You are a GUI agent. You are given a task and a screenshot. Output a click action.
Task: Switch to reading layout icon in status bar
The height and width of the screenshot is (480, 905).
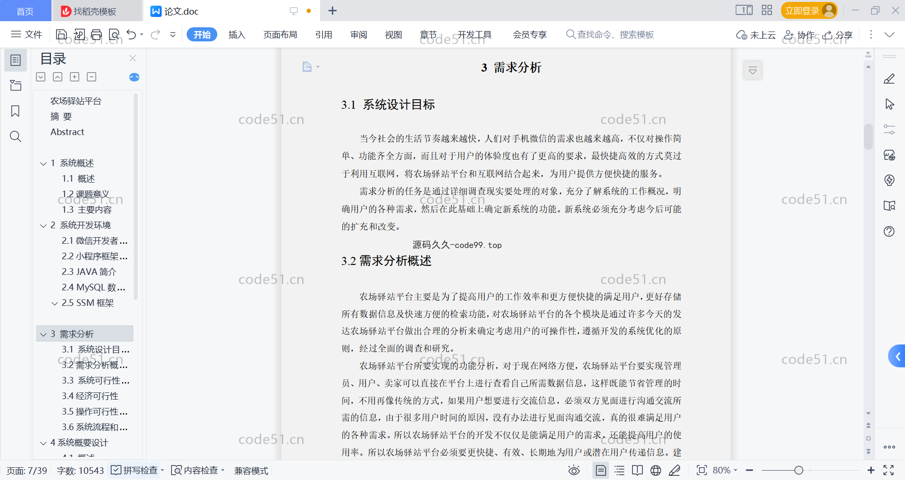tap(637, 470)
